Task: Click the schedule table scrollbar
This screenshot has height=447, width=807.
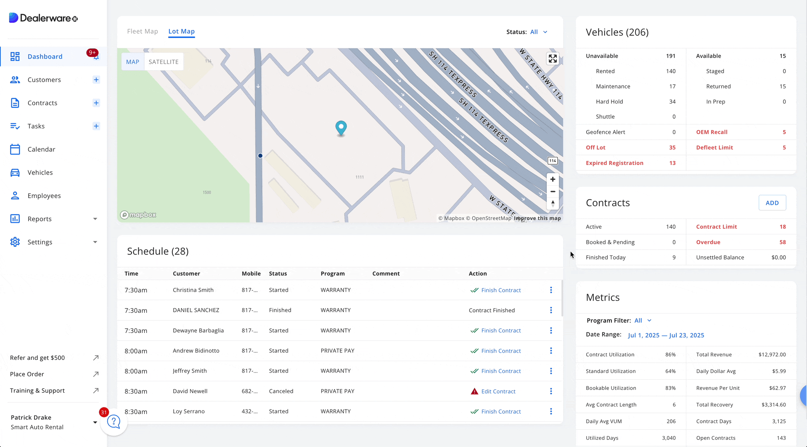Action: click(562, 298)
